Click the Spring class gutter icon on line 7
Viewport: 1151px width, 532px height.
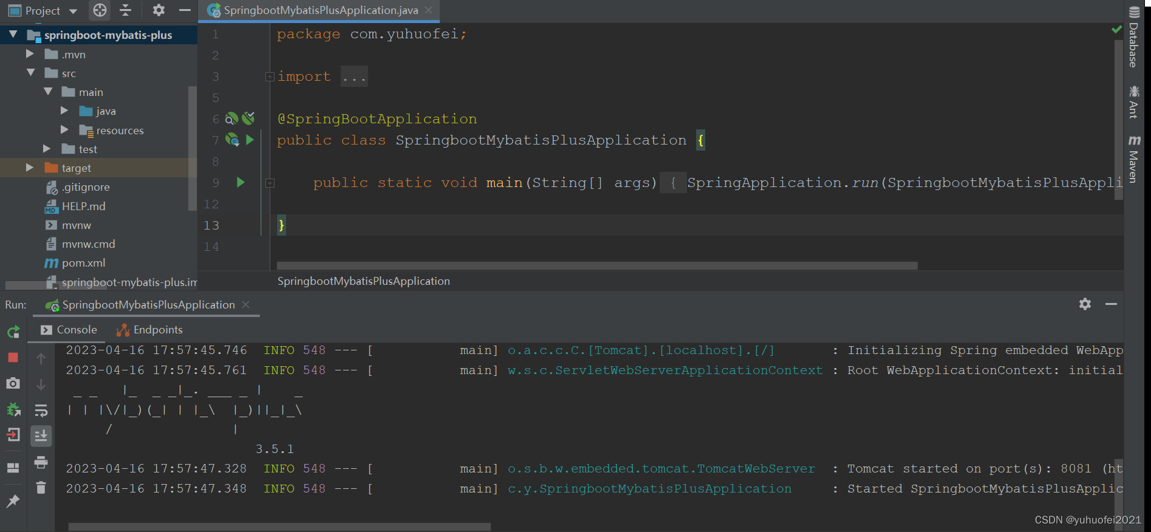coord(232,140)
